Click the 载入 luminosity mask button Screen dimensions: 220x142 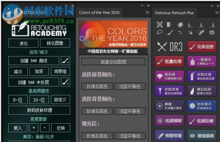tap(18, 128)
